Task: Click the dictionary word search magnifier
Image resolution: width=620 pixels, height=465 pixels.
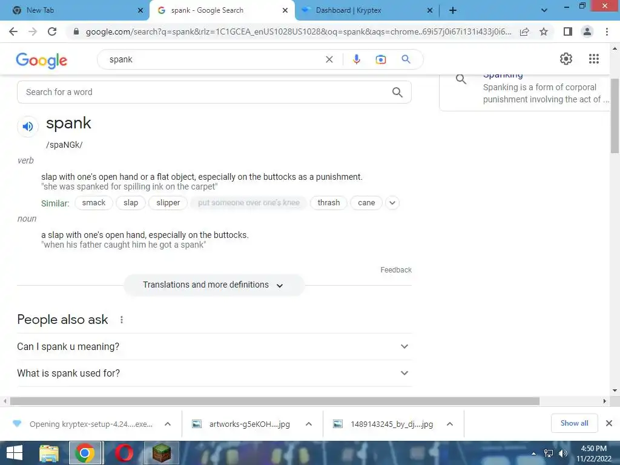Action: [397, 93]
